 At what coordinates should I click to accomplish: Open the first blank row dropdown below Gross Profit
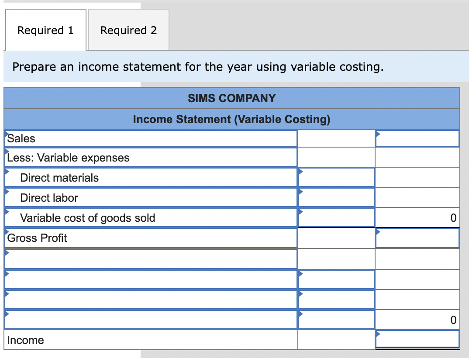click(x=151, y=259)
